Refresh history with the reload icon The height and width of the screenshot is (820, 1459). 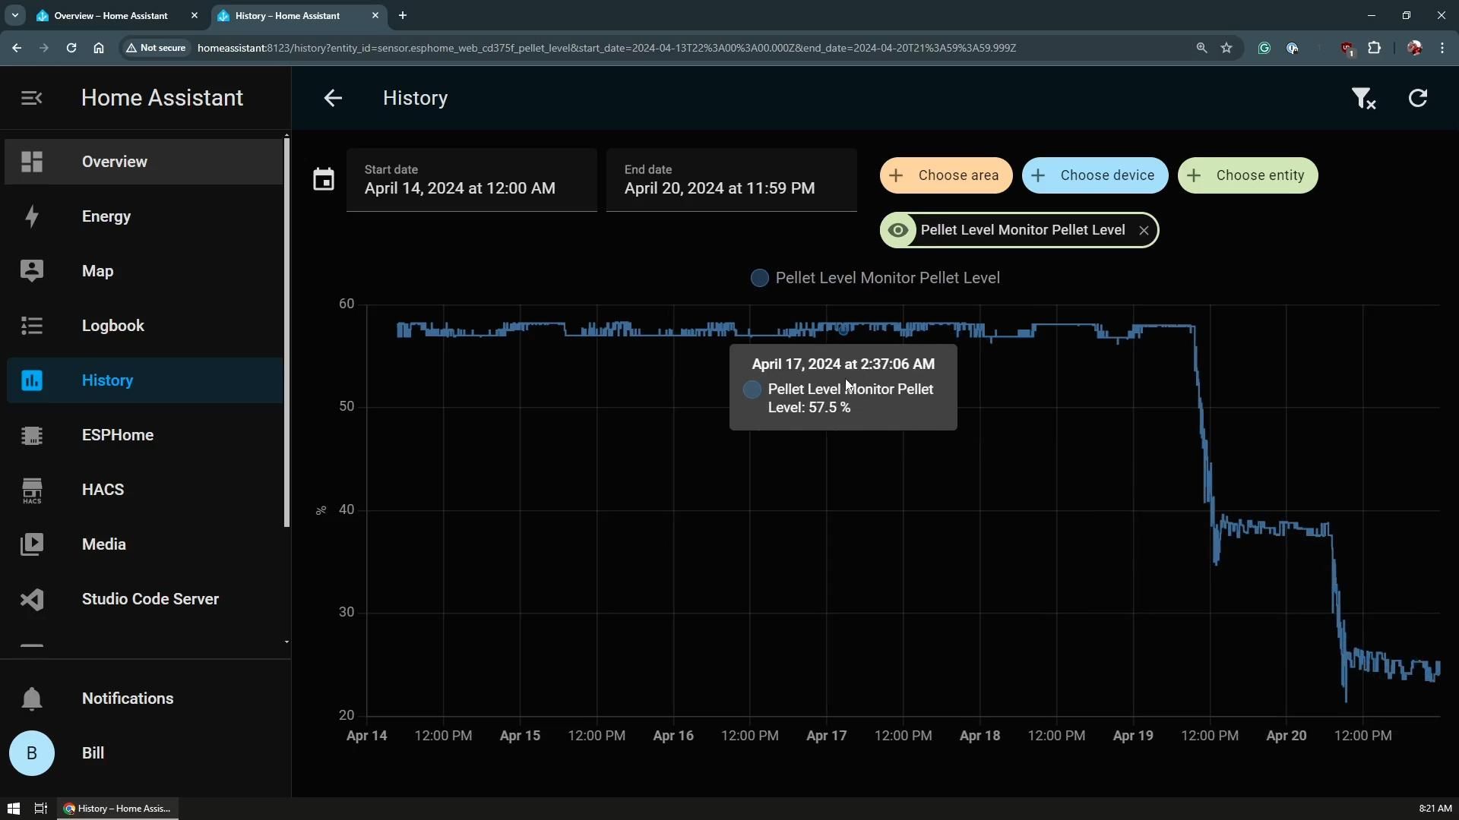tap(1417, 98)
